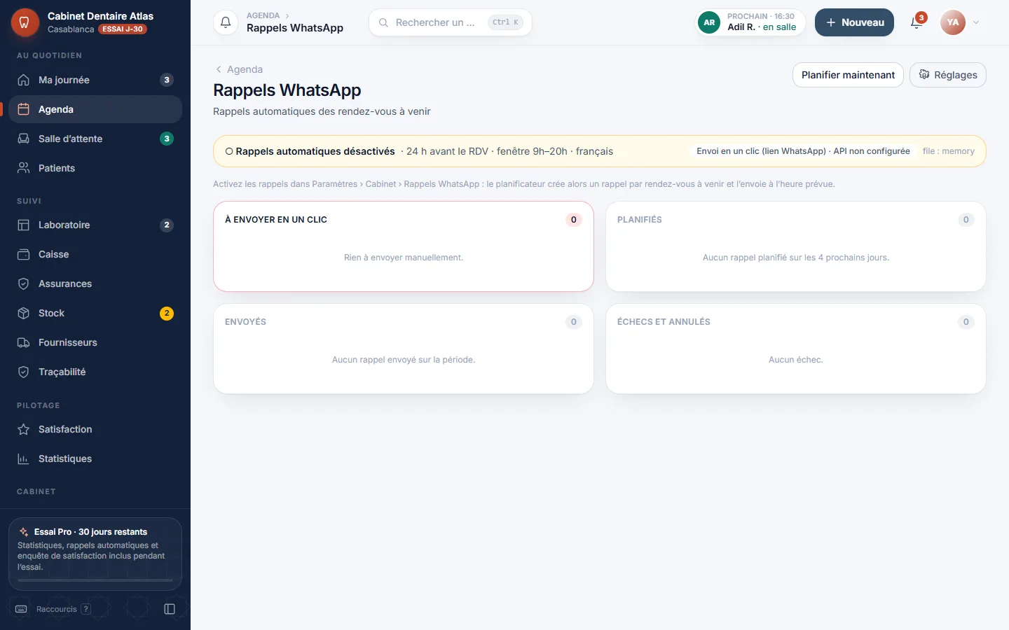Go to Patients section
This screenshot has height=630, width=1009.
[x=95, y=168]
